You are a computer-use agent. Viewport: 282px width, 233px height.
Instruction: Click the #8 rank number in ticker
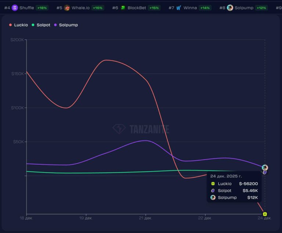click(222, 8)
